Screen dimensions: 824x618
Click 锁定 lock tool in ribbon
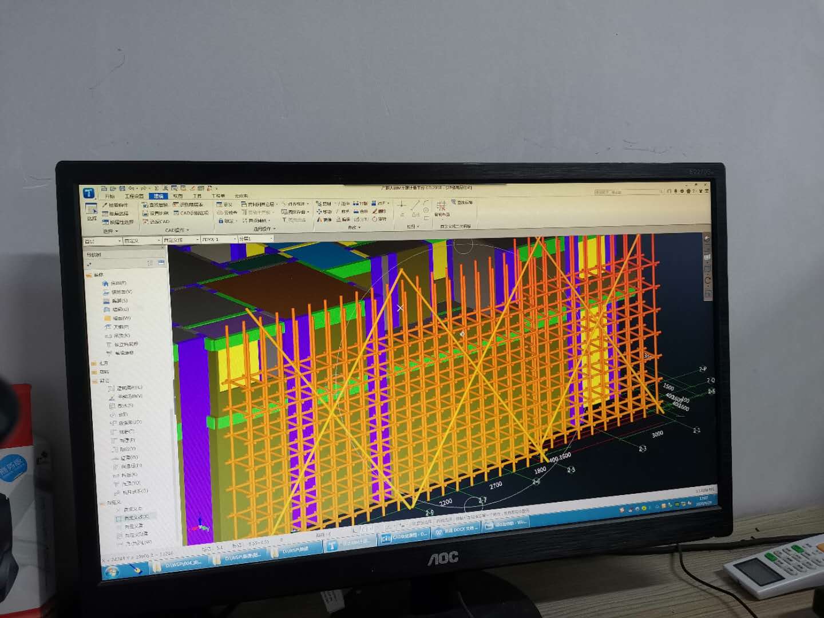pyautogui.click(x=227, y=221)
